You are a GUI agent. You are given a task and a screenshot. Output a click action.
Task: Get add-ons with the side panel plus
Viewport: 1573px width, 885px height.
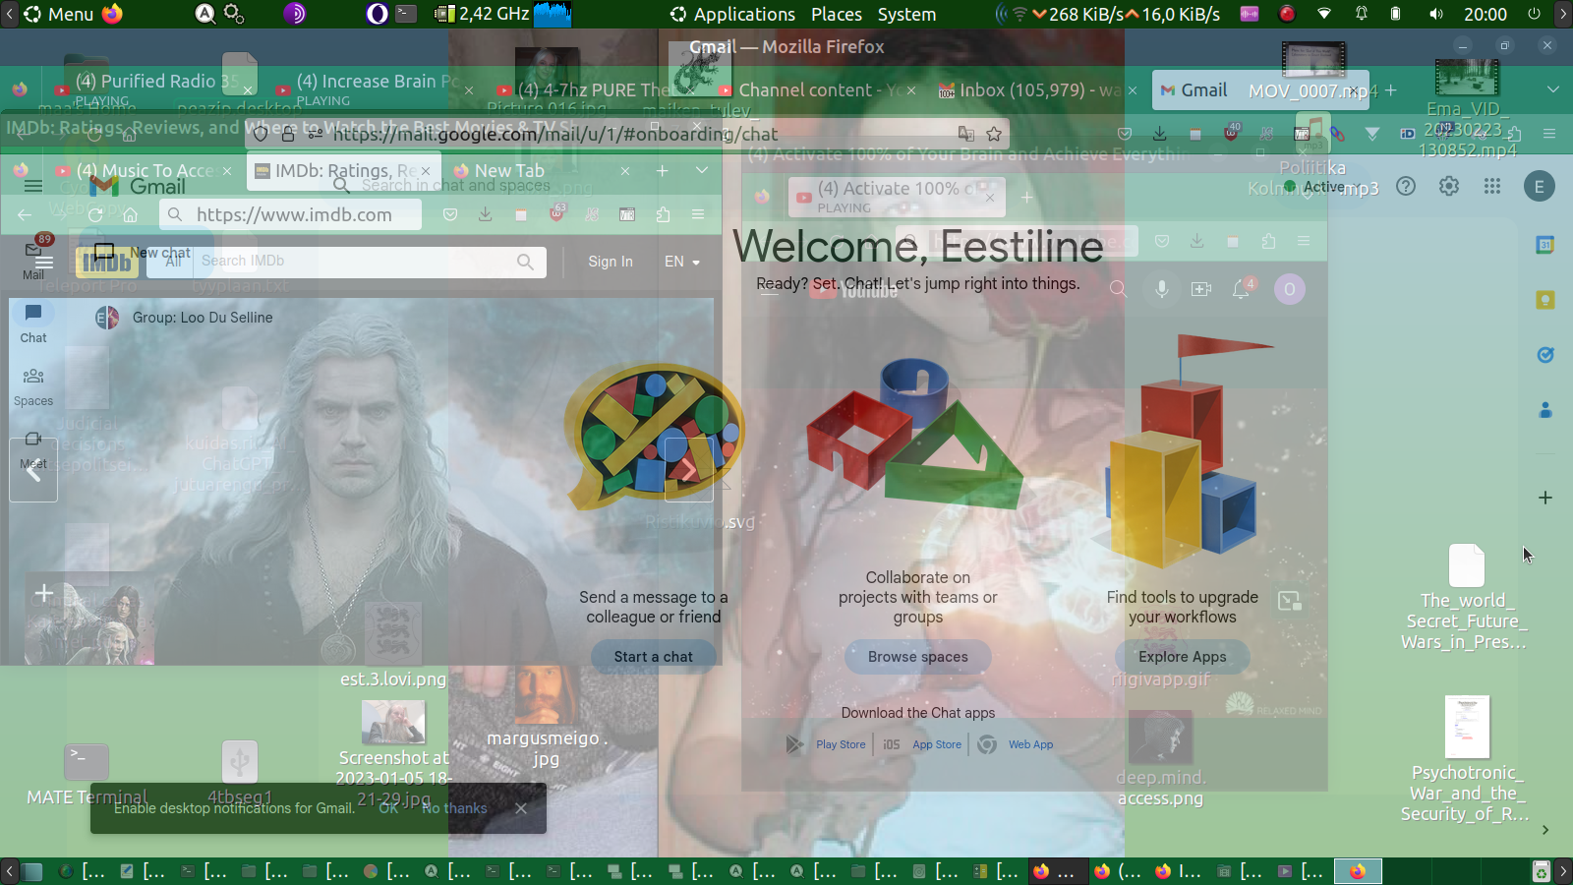point(1545,498)
